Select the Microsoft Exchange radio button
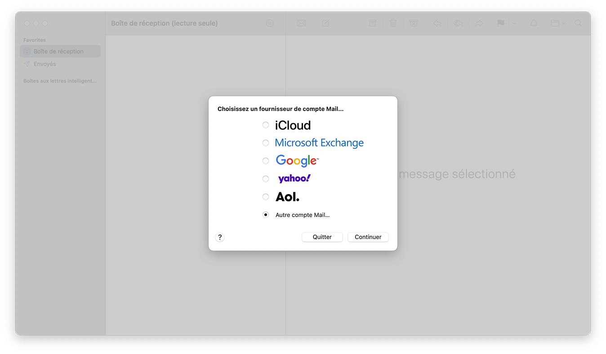 pyautogui.click(x=266, y=143)
